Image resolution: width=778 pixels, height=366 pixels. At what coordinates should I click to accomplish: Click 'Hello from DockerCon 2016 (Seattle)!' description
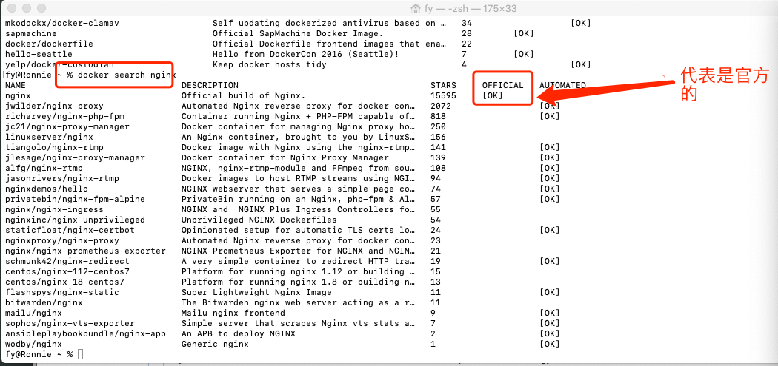(306, 55)
